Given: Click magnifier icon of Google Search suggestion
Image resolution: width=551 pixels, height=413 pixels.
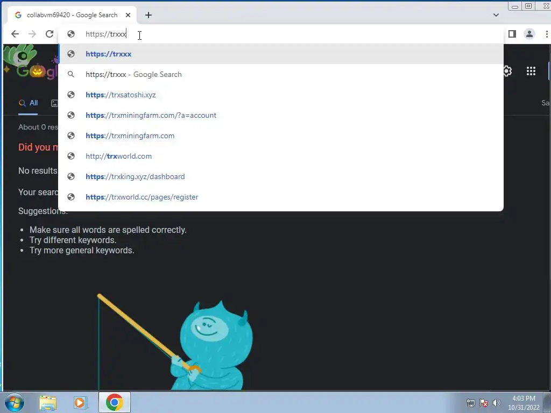Looking at the screenshot, I should click(x=71, y=74).
